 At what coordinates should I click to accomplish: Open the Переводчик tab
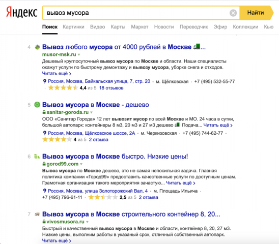(x=194, y=27)
